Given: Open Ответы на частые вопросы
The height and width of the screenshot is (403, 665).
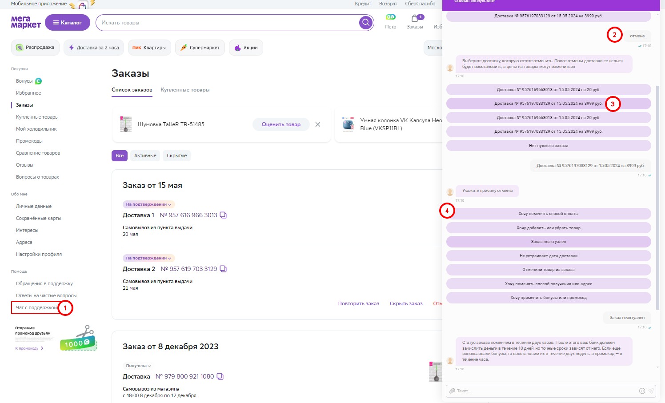Looking at the screenshot, I should [x=46, y=295].
